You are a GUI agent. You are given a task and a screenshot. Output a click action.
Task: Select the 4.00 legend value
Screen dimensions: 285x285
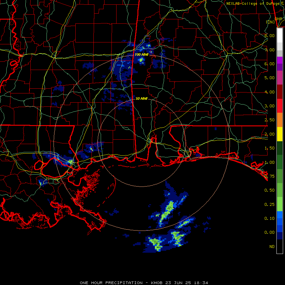269,92
